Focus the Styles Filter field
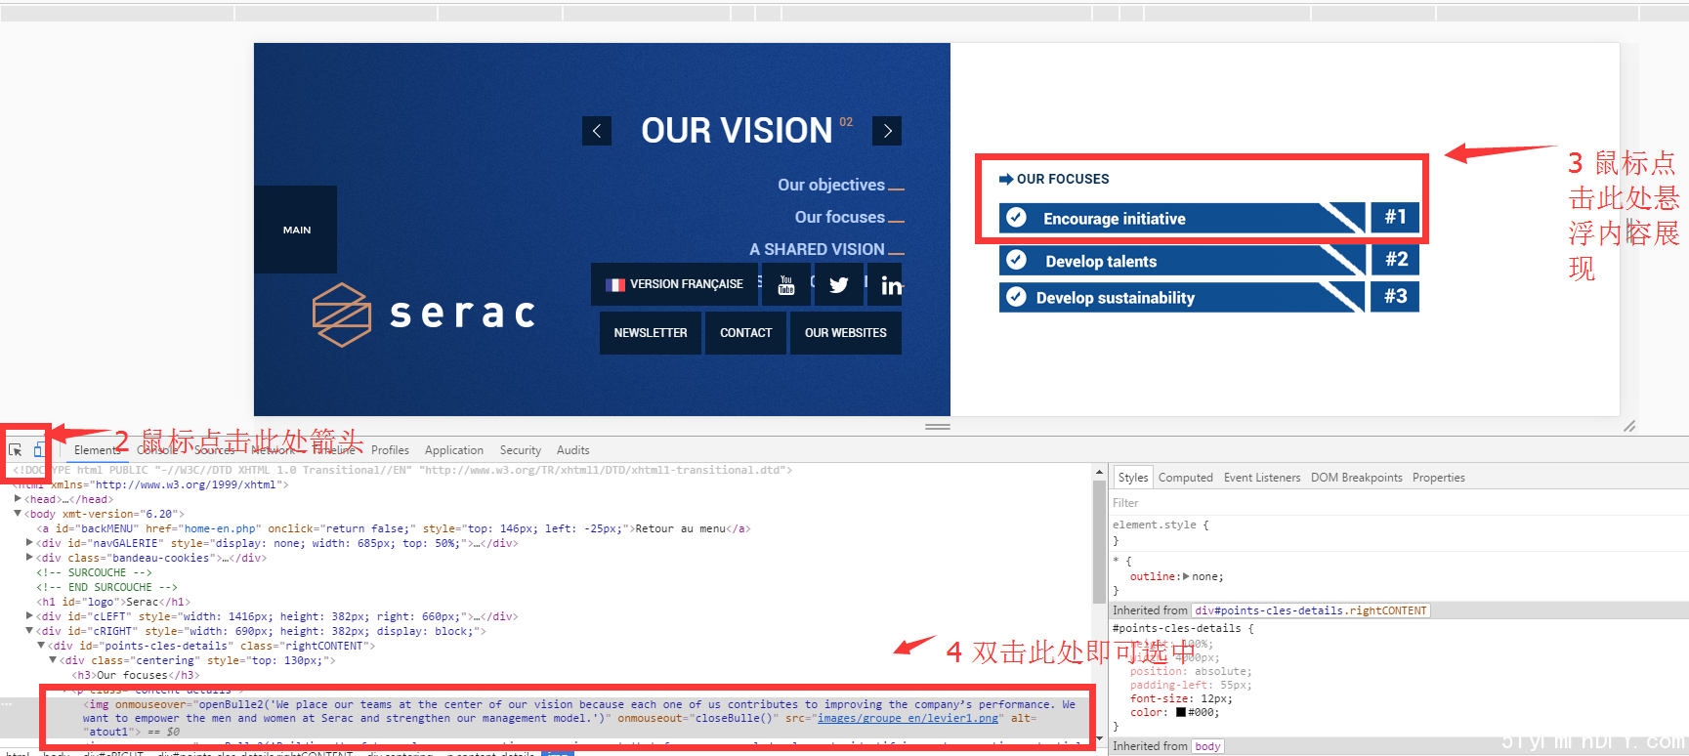Screen dimensions: 1689x756 (x=1397, y=503)
